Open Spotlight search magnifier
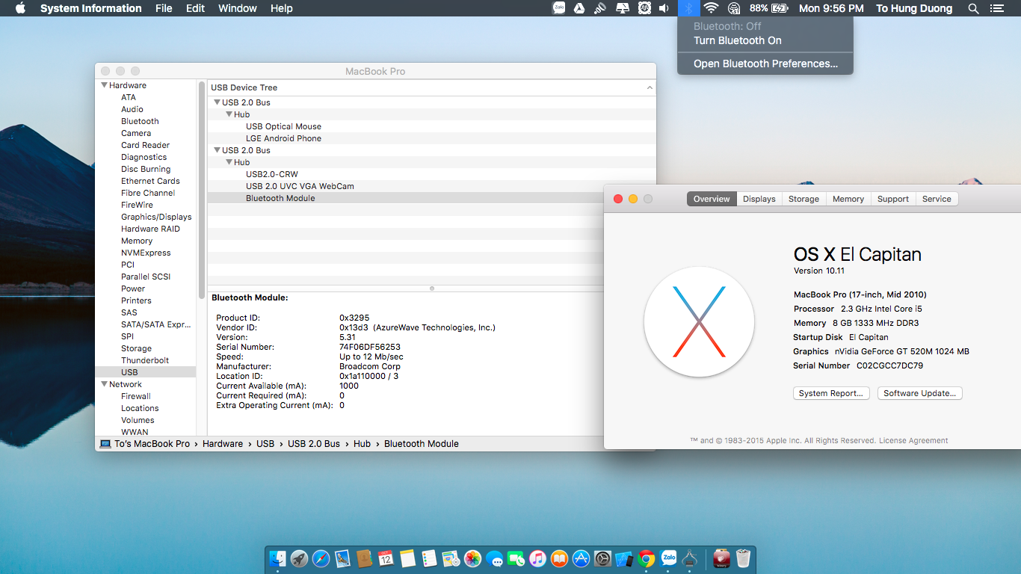1021x574 pixels. click(x=973, y=8)
